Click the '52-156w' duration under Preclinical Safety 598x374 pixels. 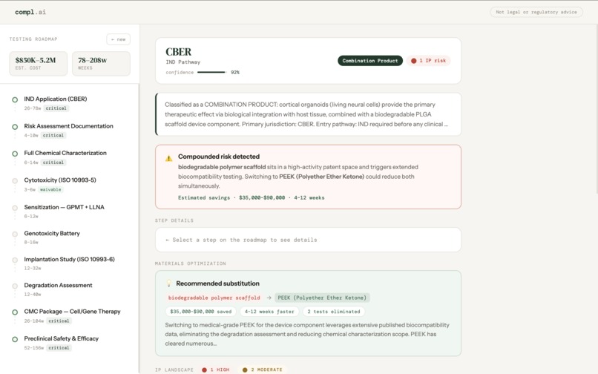(34, 348)
